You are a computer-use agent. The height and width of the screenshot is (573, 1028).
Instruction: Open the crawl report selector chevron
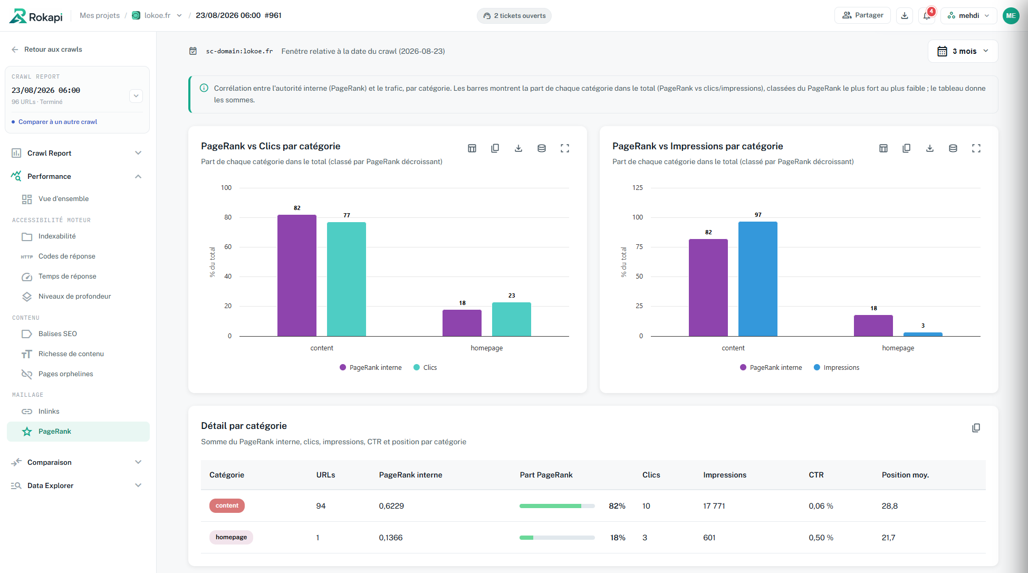(x=136, y=96)
